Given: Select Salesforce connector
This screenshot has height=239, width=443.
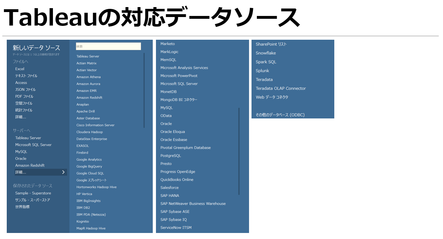Looking at the screenshot, I should (x=170, y=188).
